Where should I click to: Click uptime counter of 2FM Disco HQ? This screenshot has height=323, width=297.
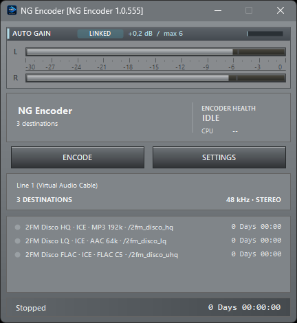tap(256, 227)
